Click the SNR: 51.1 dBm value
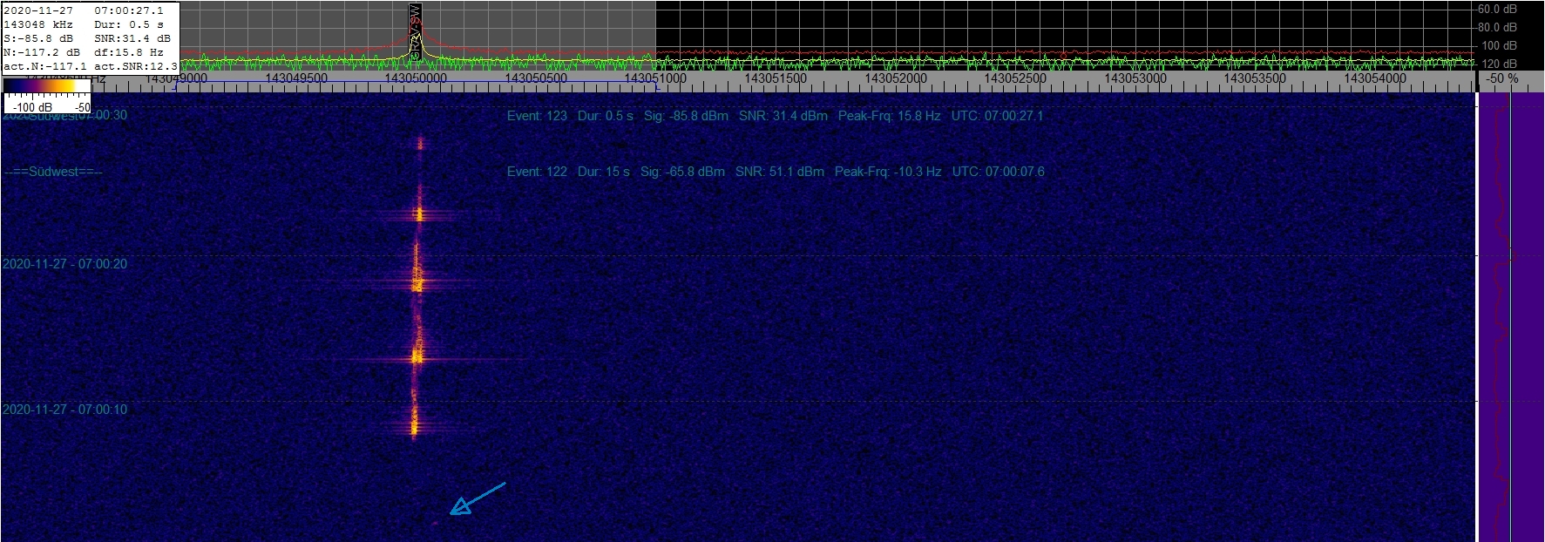The height and width of the screenshot is (542, 1545). point(780,172)
